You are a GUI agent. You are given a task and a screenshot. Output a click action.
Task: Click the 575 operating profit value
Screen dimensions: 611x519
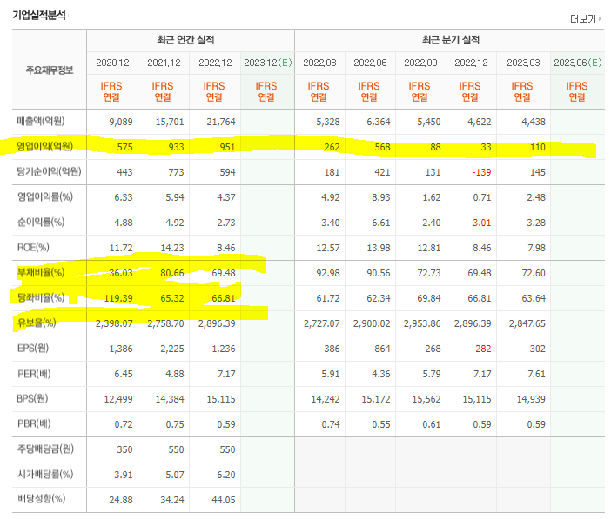tap(124, 147)
